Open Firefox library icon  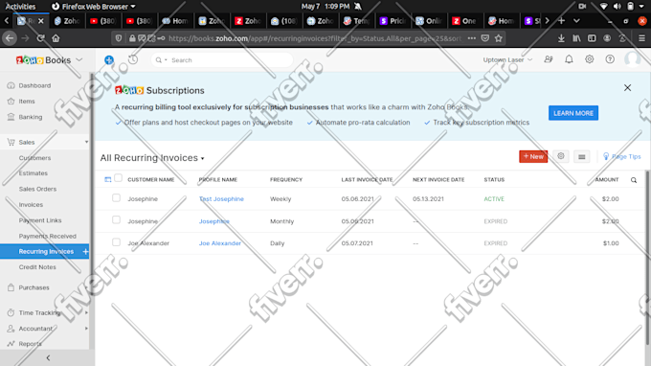coord(576,38)
